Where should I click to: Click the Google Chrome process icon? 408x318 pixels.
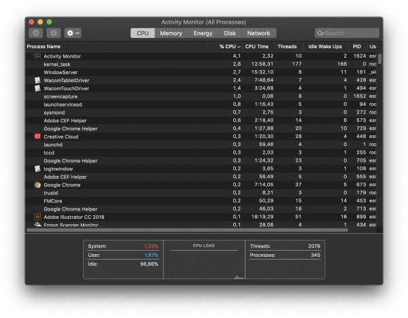pos(37,185)
